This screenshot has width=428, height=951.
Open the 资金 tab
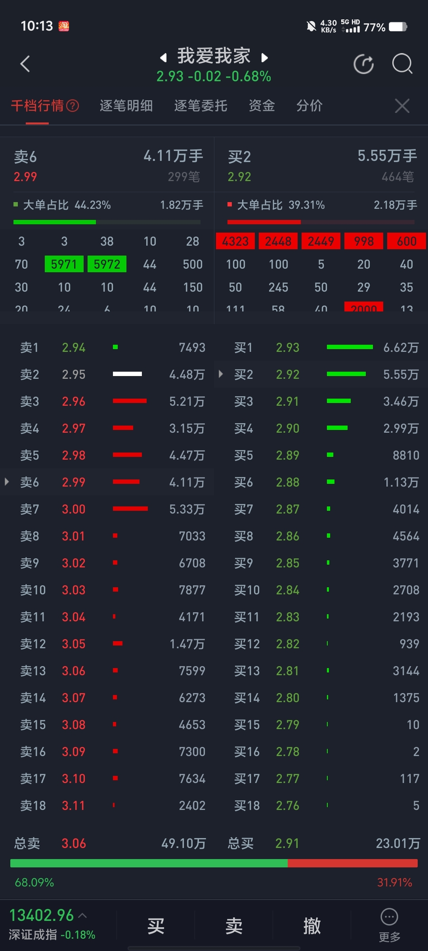(262, 106)
